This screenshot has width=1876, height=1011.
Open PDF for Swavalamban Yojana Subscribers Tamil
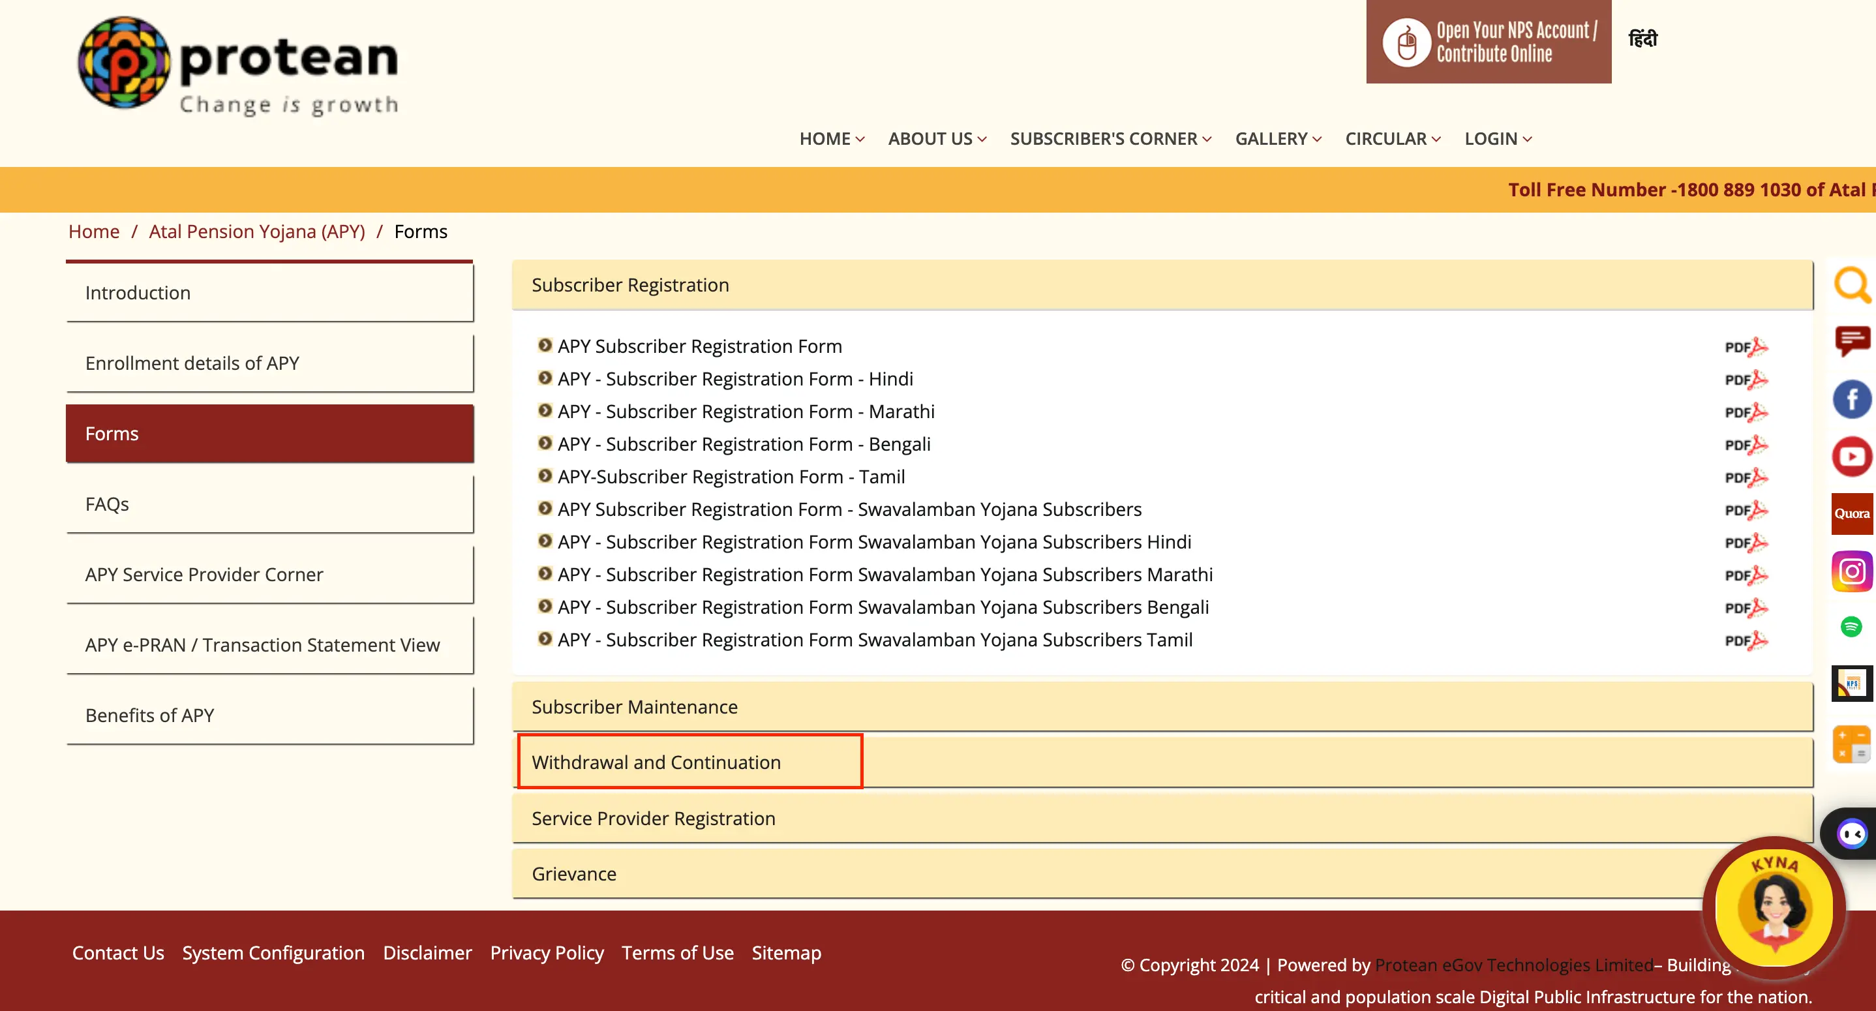1746,641
